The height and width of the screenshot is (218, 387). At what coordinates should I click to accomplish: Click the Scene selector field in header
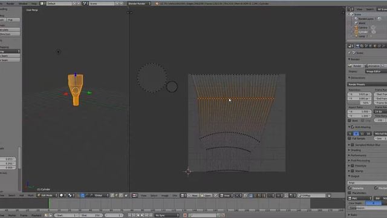tap(102, 4)
